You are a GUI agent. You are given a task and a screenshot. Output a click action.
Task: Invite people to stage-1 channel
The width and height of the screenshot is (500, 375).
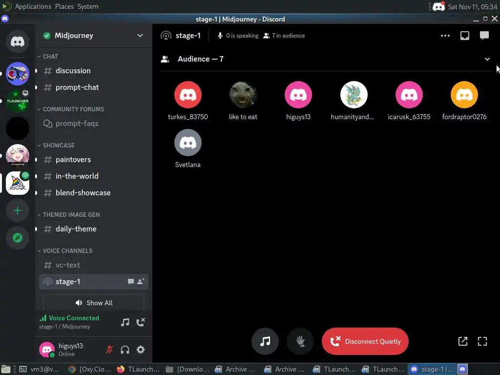141,281
